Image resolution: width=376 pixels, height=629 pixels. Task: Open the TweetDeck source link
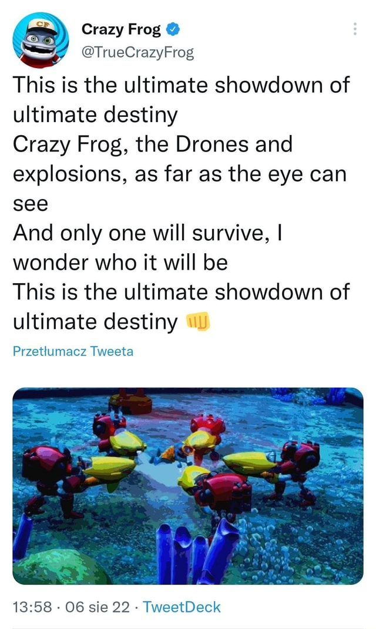pyautogui.click(x=181, y=607)
